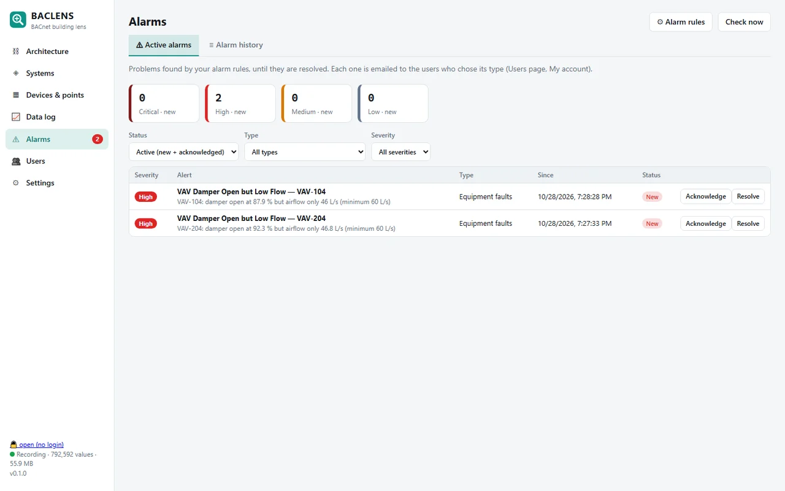
Task: Click the red alarm count badge
Action: (x=98, y=139)
